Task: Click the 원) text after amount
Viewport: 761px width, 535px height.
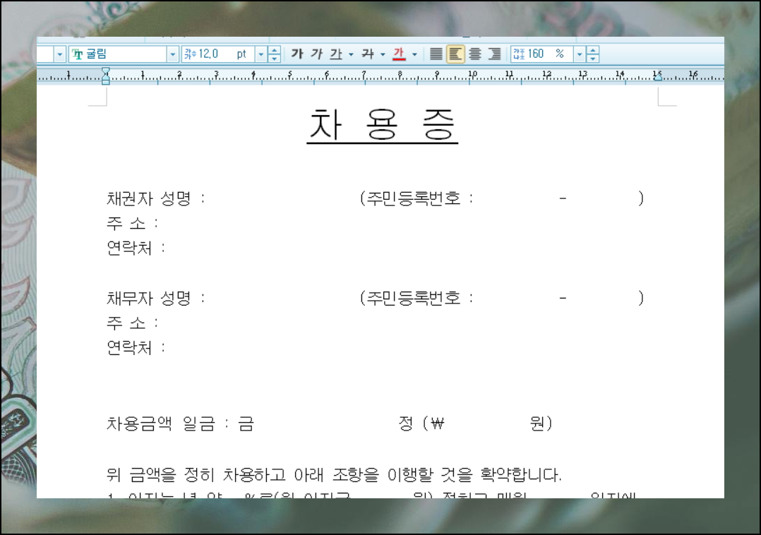Action: click(541, 423)
